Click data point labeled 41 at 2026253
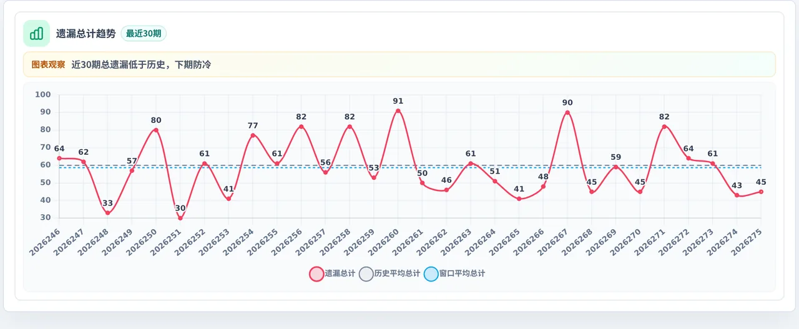Viewport: 799px width, 329px height. tap(229, 199)
